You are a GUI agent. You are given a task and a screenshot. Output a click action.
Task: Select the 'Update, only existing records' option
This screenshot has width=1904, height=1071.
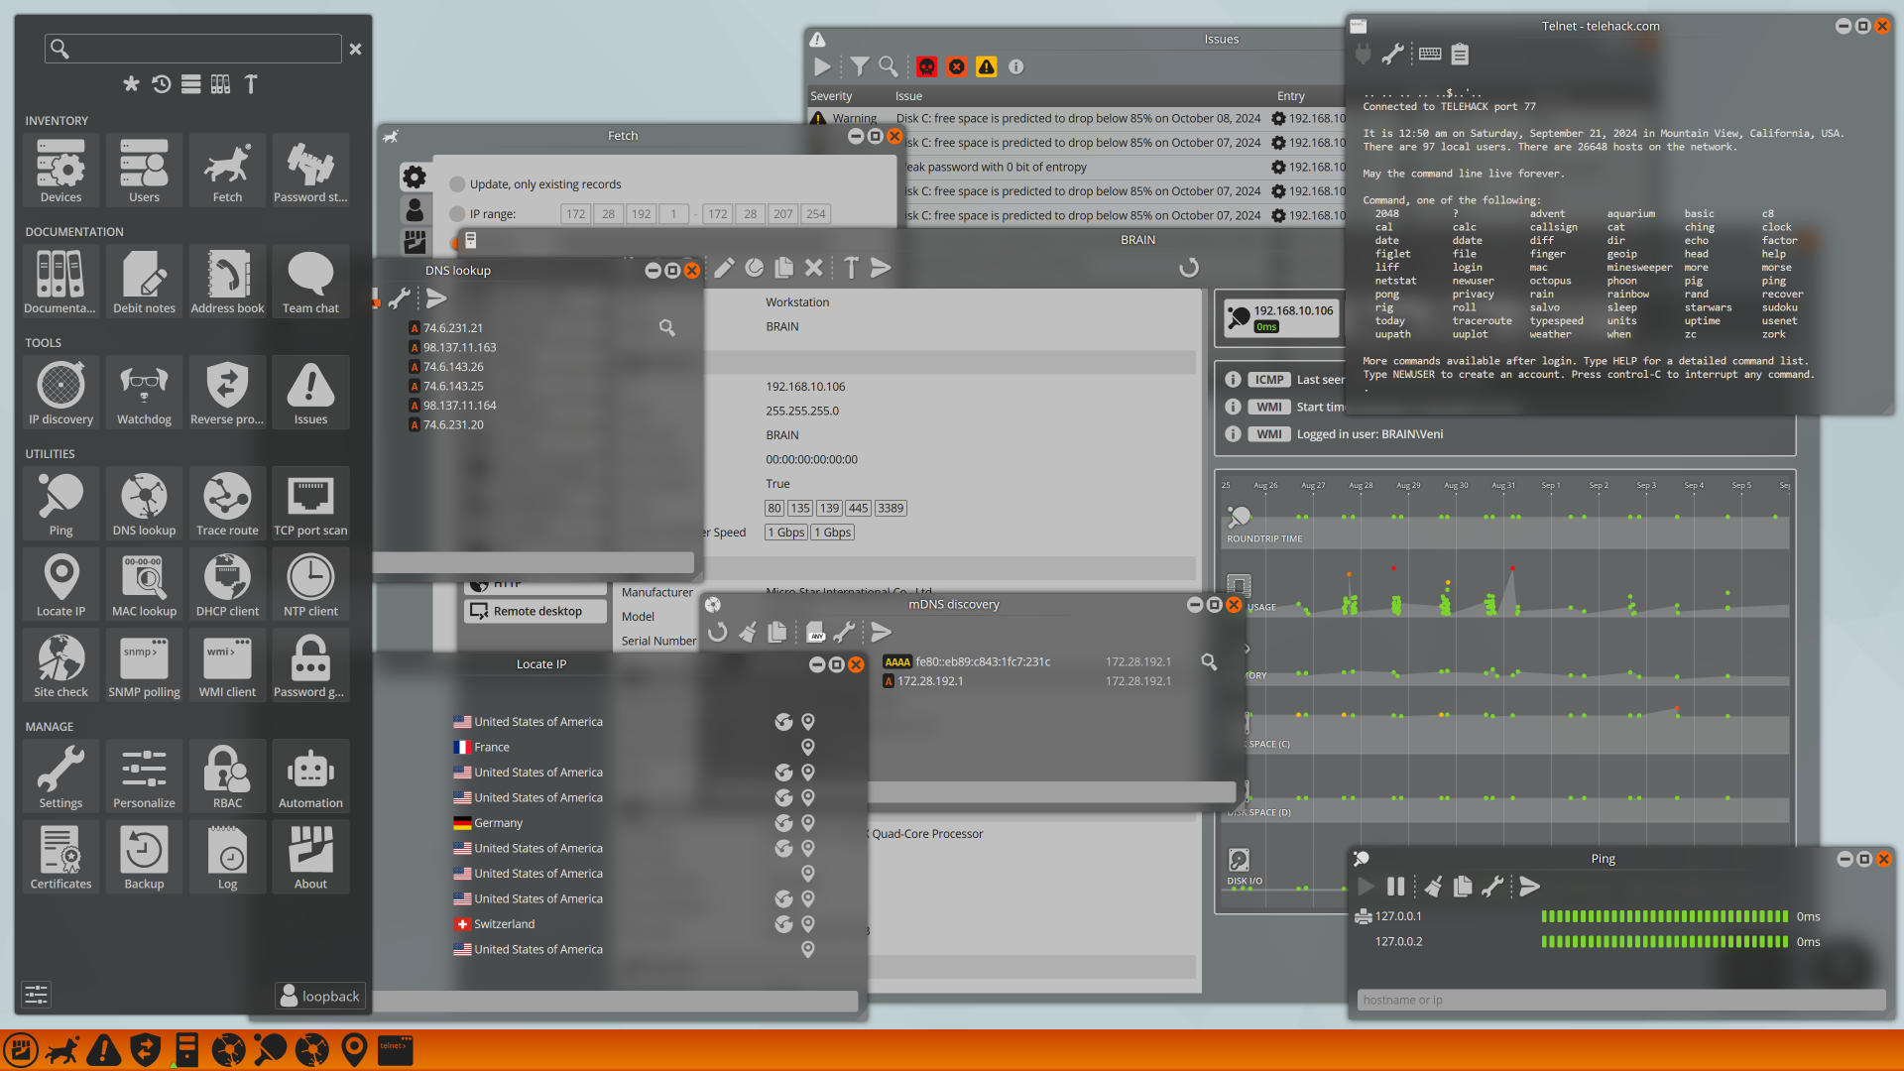tap(457, 184)
